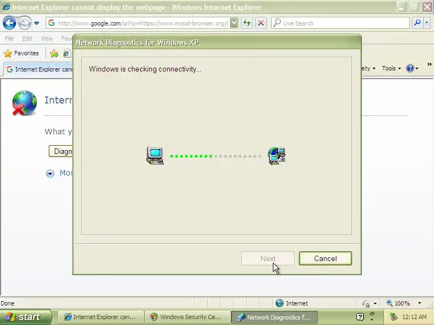Open the View menu
Viewport: 434px width, 325px height.
click(x=47, y=38)
